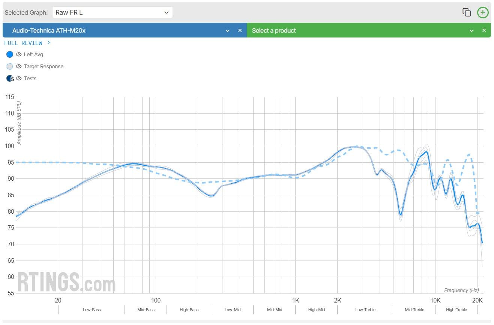Click the 20K frequency axis label
This screenshot has height=325, width=494.
pos(477,300)
